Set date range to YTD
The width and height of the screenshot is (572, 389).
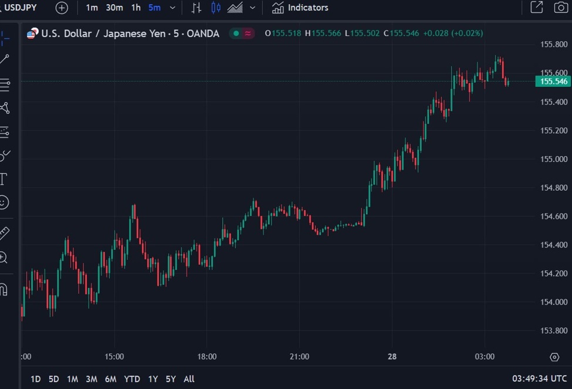[x=132, y=379]
